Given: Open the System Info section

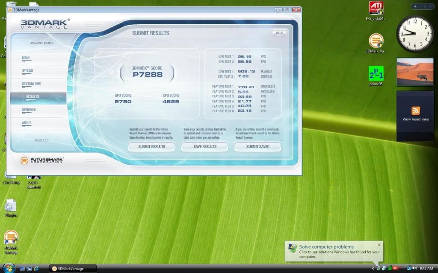Looking at the screenshot, I should pyautogui.click(x=32, y=84).
